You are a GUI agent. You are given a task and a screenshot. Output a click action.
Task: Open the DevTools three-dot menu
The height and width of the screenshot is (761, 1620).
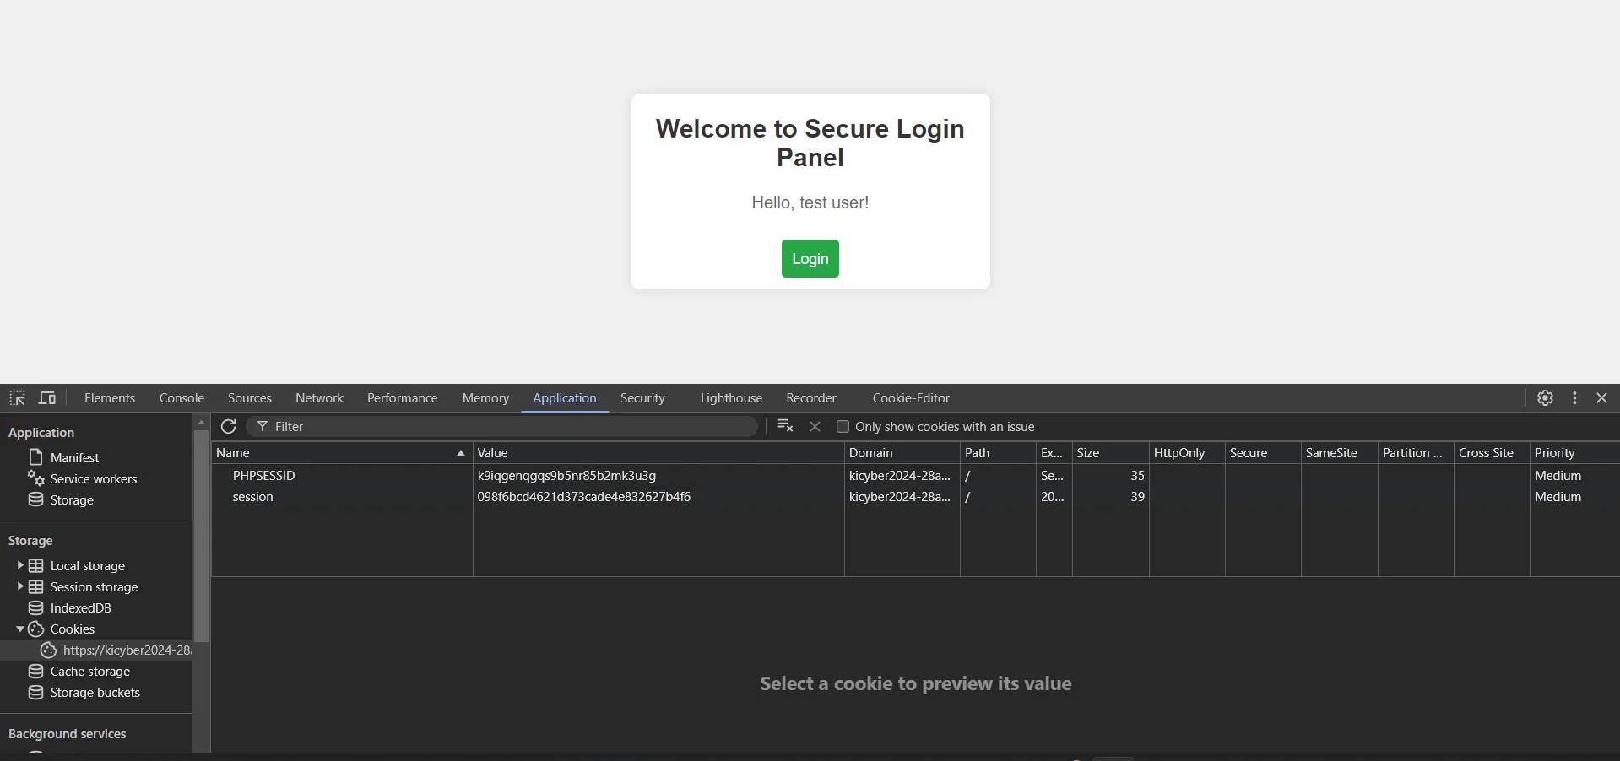[x=1574, y=398]
